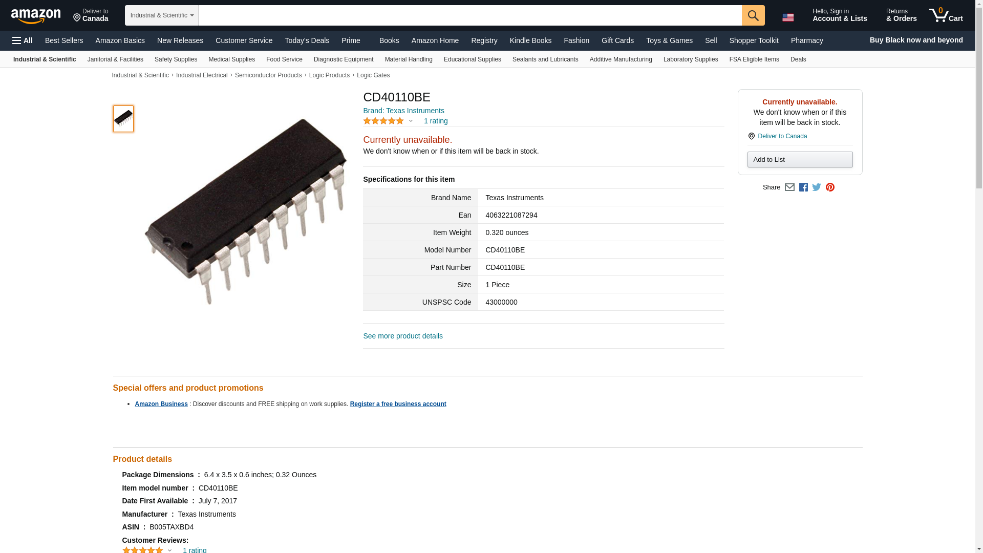Screen dimensions: 983x553
Task: Click Logic Products breadcrumb
Action: click(329, 75)
